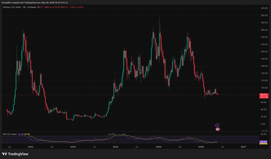Click the TradingView logo at the bottom
The image size is (271, 159).
tap(15, 154)
